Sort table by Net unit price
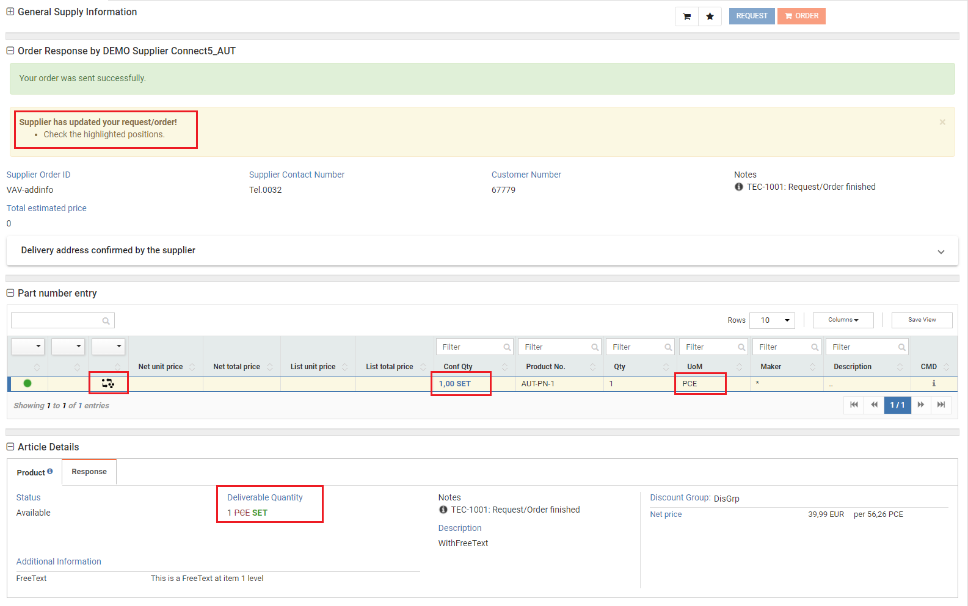Screen dimensions: 968x606 [161, 367]
